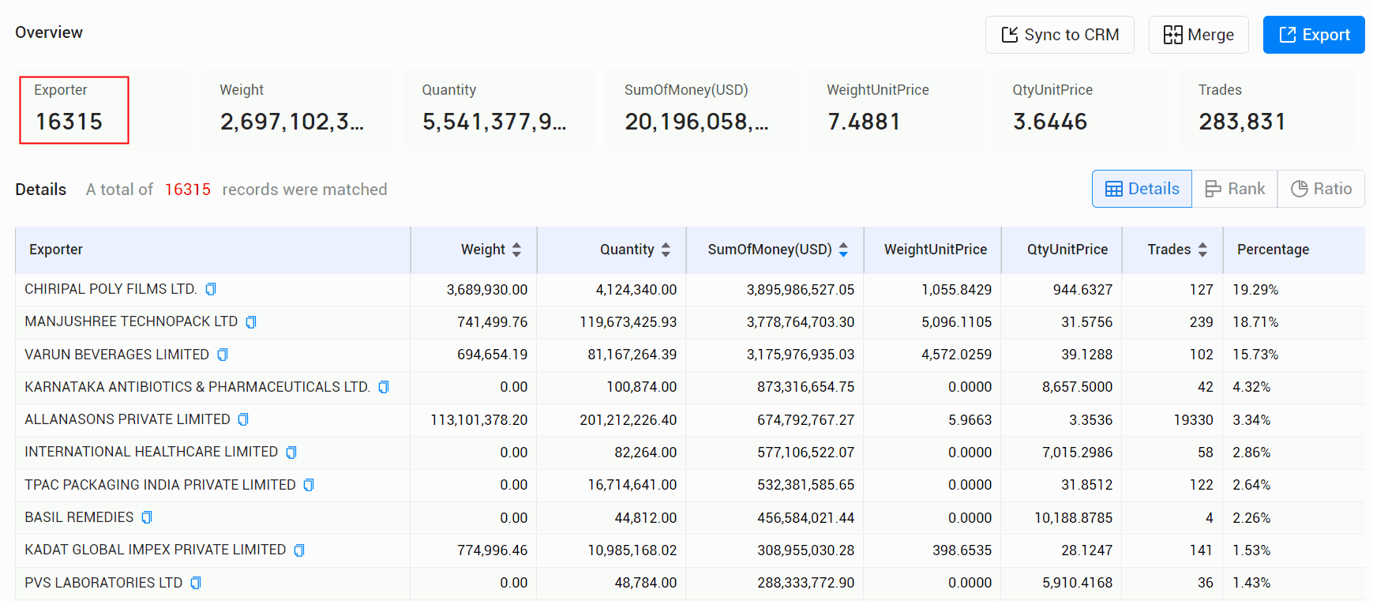The height and width of the screenshot is (601, 1373).
Task: Click the 19.29% percentage cell
Action: pos(1255,290)
